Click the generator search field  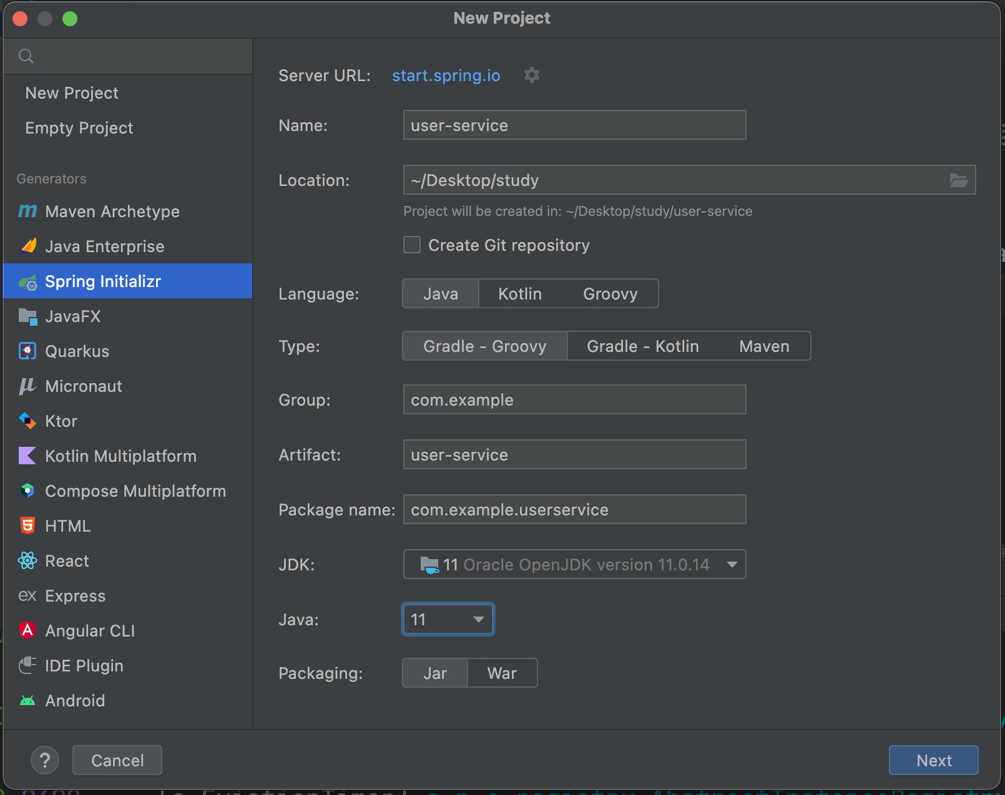(x=128, y=56)
